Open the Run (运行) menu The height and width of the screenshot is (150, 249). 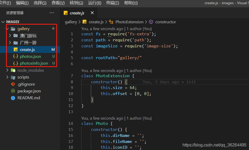pyautogui.click(x=95, y=3)
